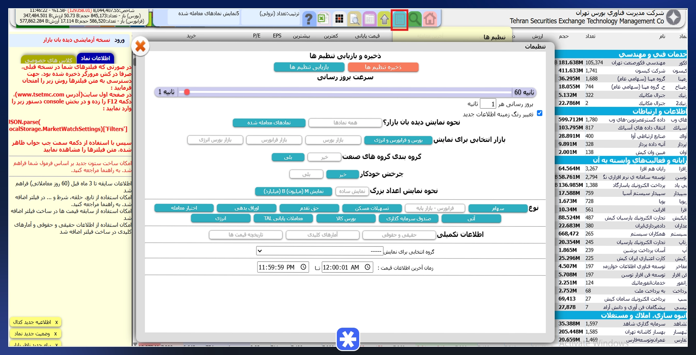
Task: Click the green up-arrow house icon
Action: 384,19
